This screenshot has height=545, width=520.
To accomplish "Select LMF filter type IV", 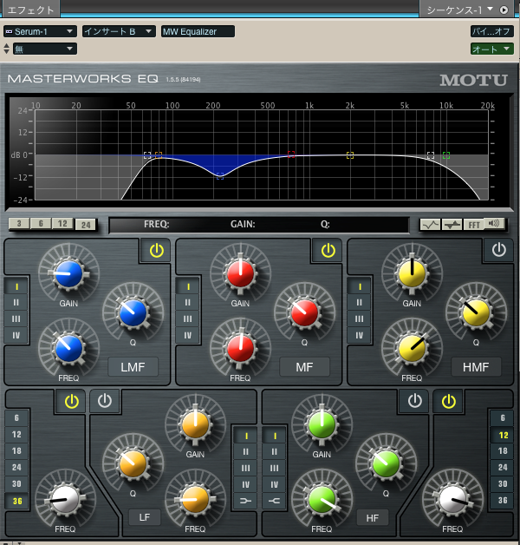I will (x=16, y=335).
